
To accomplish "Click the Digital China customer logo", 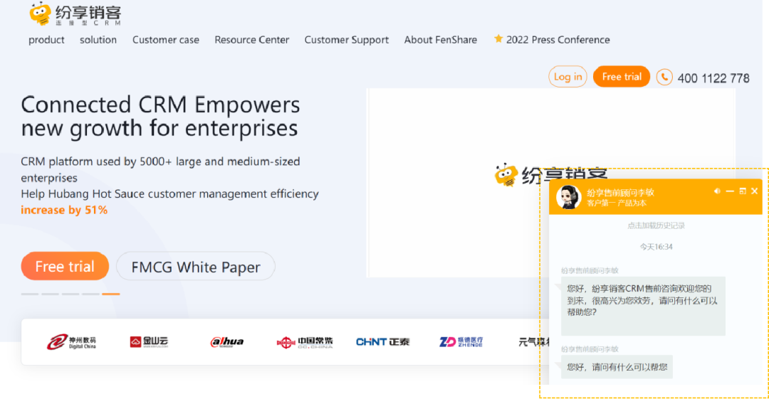I will click(x=72, y=341).
